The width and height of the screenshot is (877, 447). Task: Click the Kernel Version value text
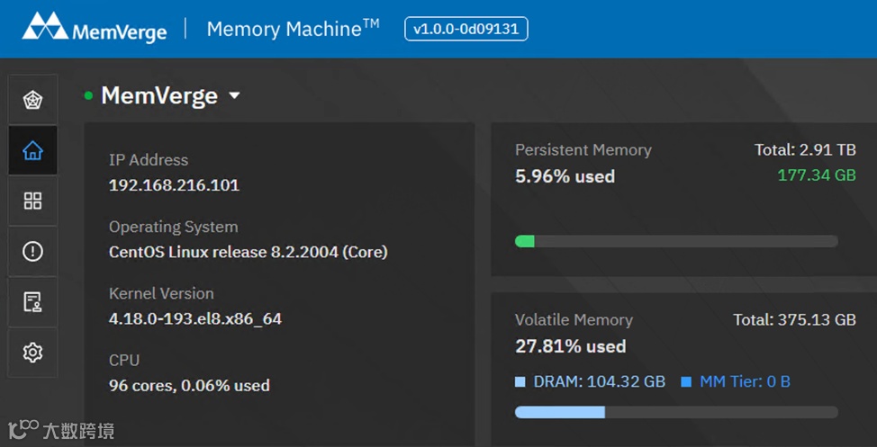(x=195, y=318)
